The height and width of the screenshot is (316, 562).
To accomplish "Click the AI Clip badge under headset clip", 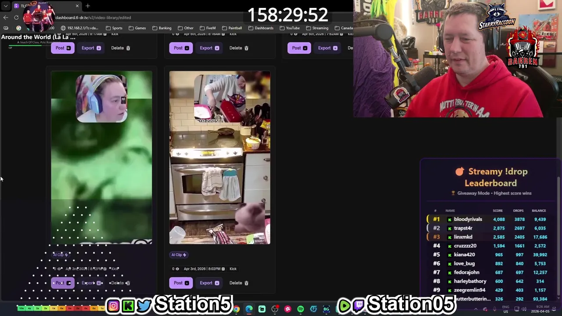I will [61, 255].
